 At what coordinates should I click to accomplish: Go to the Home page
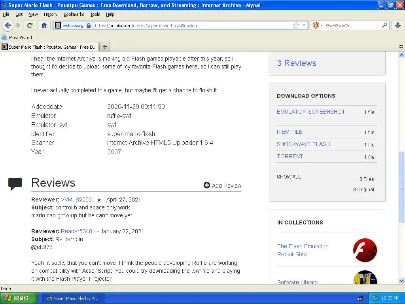44,25
